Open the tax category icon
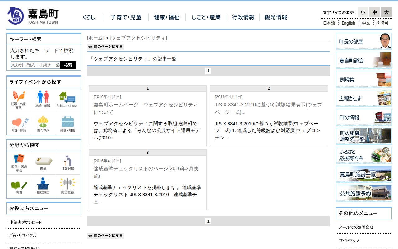398x249 pixels. pyautogui.click(x=43, y=163)
